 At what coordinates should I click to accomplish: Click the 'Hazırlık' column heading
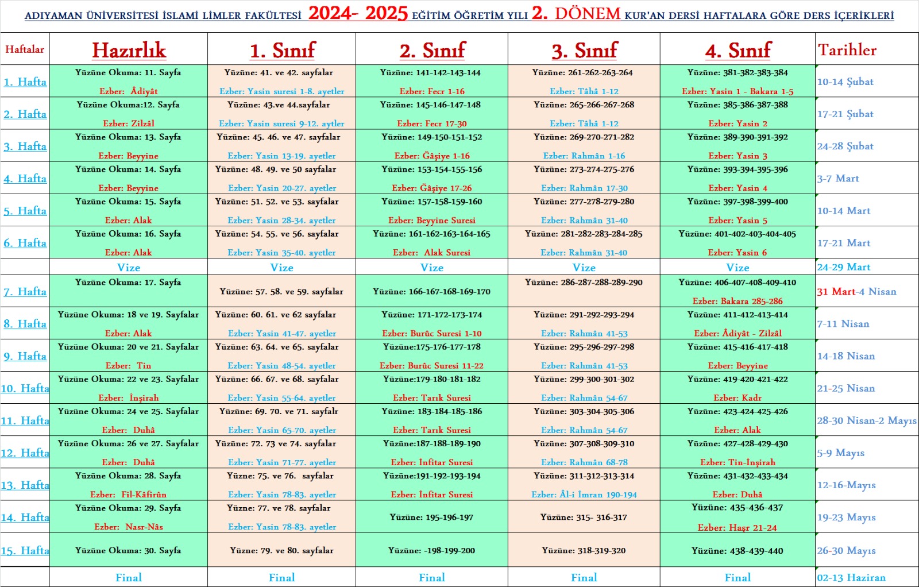click(129, 50)
